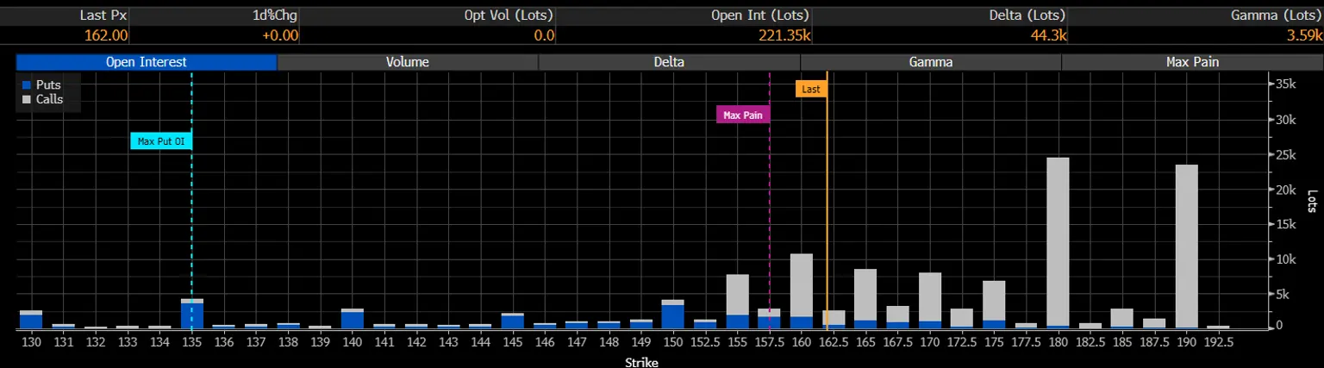Click the bar at strike 150

coord(673,314)
